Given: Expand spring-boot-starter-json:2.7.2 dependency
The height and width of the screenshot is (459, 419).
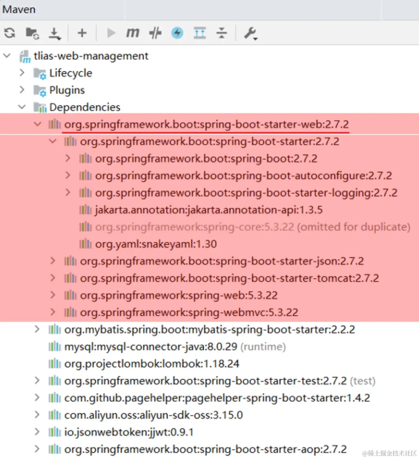Looking at the screenshot, I should point(53,261).
